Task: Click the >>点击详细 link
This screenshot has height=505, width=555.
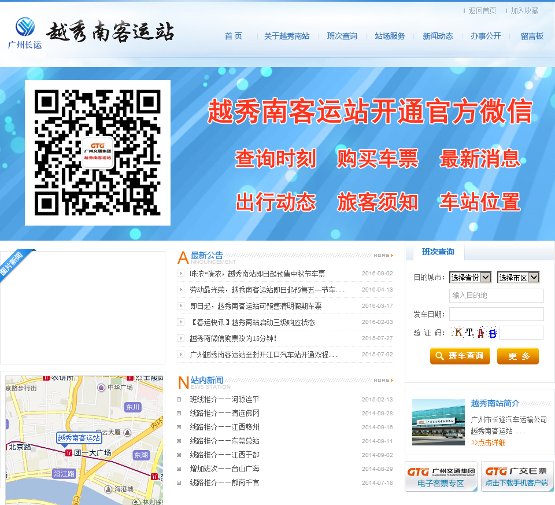Action: (x=488, y=443)
